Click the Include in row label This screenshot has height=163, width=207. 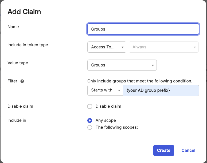point(17,120)
